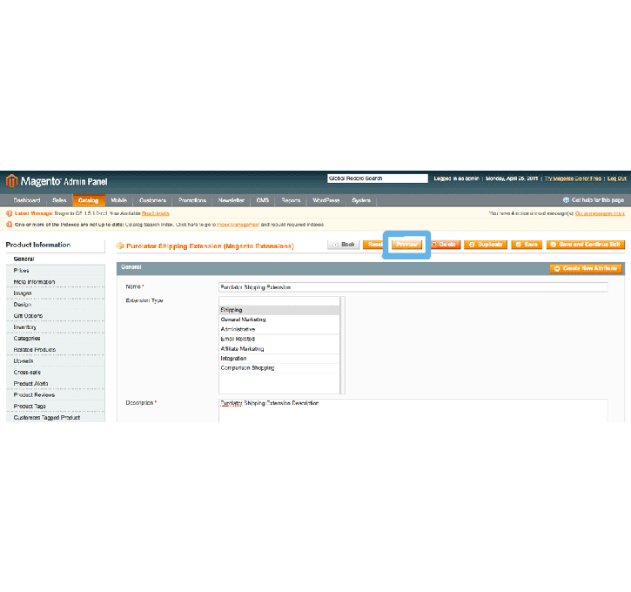Image resolution: width=631 pixels, height=592 pixels.
Task: Select the Up-sells tab
Action: 56,361
